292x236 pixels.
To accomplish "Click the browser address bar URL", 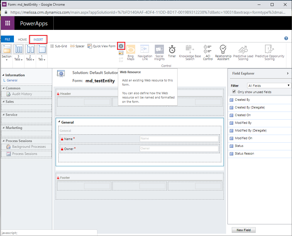I will tap(148, 12).
